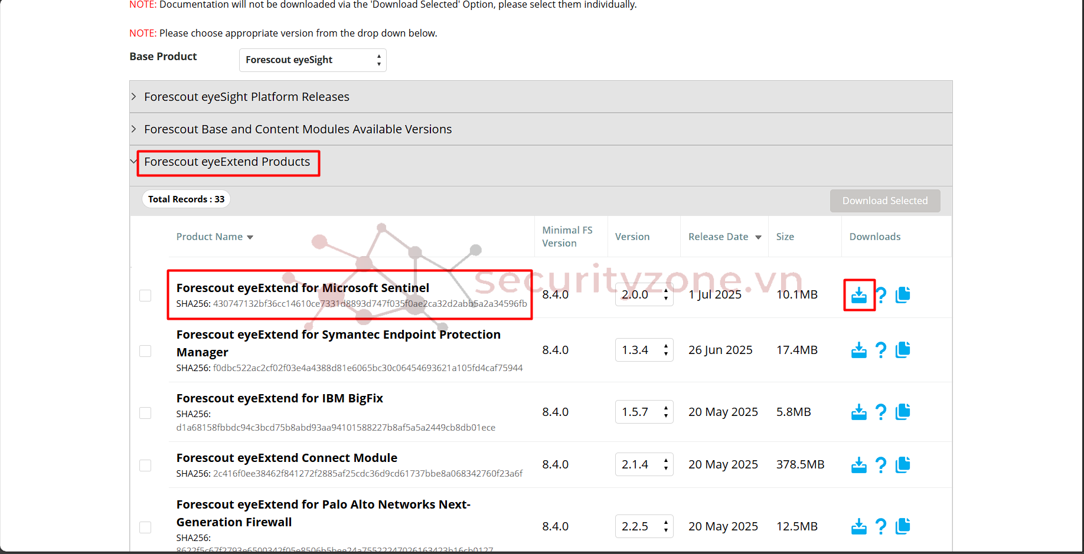Click Base Product label
Screen dimensions: 1084x554
163,57
